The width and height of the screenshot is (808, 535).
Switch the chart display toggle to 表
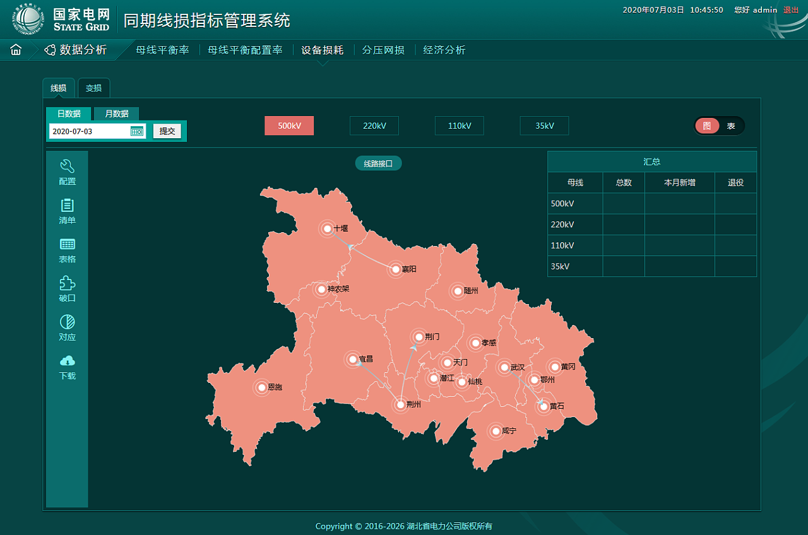click(x=731, y=126)
